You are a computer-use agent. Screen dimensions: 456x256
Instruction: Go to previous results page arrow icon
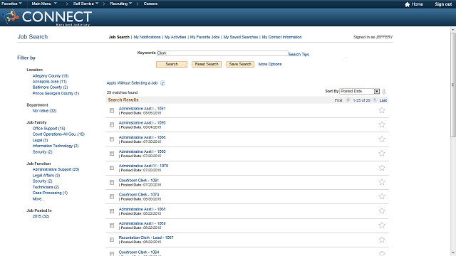pos(348,100)
